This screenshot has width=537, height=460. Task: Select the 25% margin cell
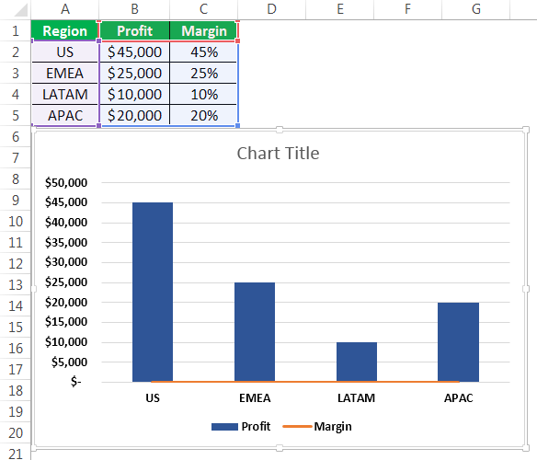pyautogui.click(x=204, y=73)
